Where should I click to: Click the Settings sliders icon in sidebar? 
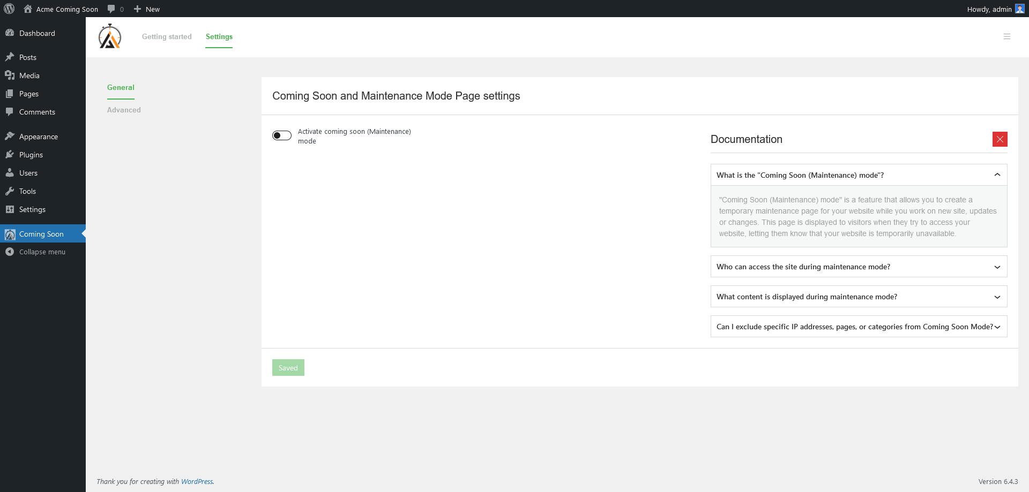click(10, 209)
